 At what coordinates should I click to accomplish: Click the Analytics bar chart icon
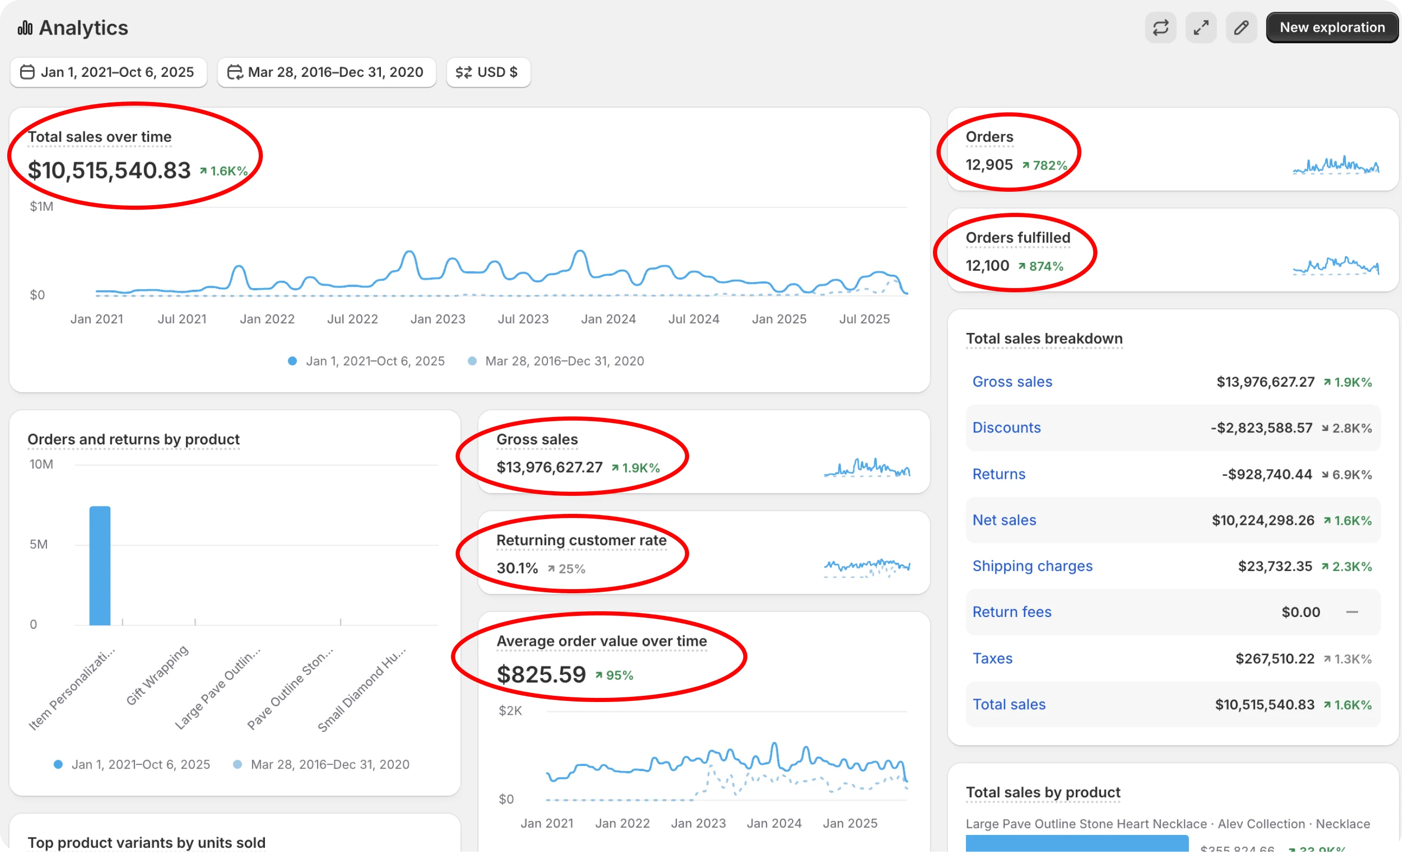click(25, 27)
